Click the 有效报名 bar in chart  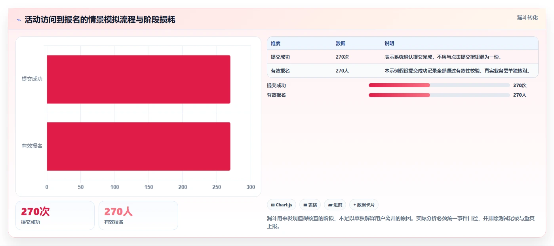pos(139,146)
